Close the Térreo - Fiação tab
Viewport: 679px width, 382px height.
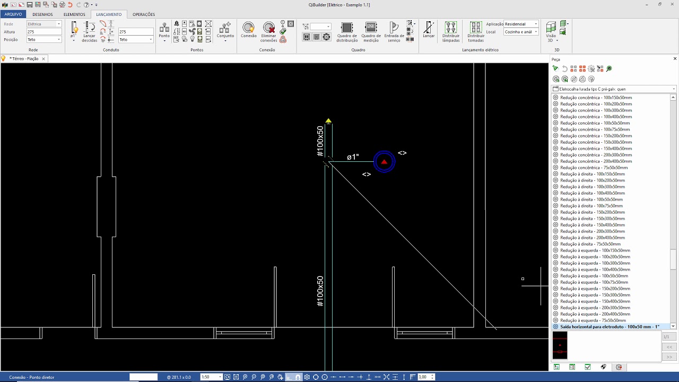tap(43, 59)
